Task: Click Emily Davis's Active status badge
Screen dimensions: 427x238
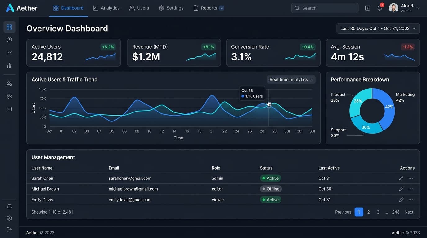Action: coord(271,200)
